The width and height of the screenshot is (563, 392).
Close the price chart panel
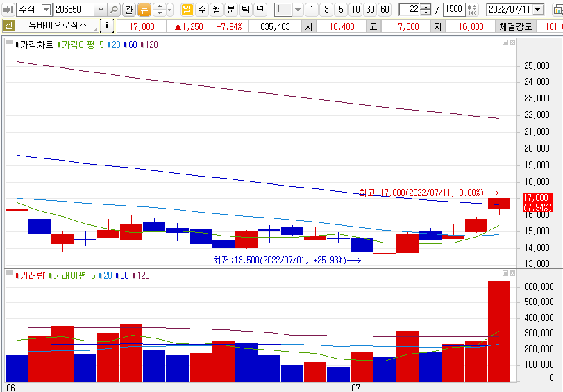(512, 42)
